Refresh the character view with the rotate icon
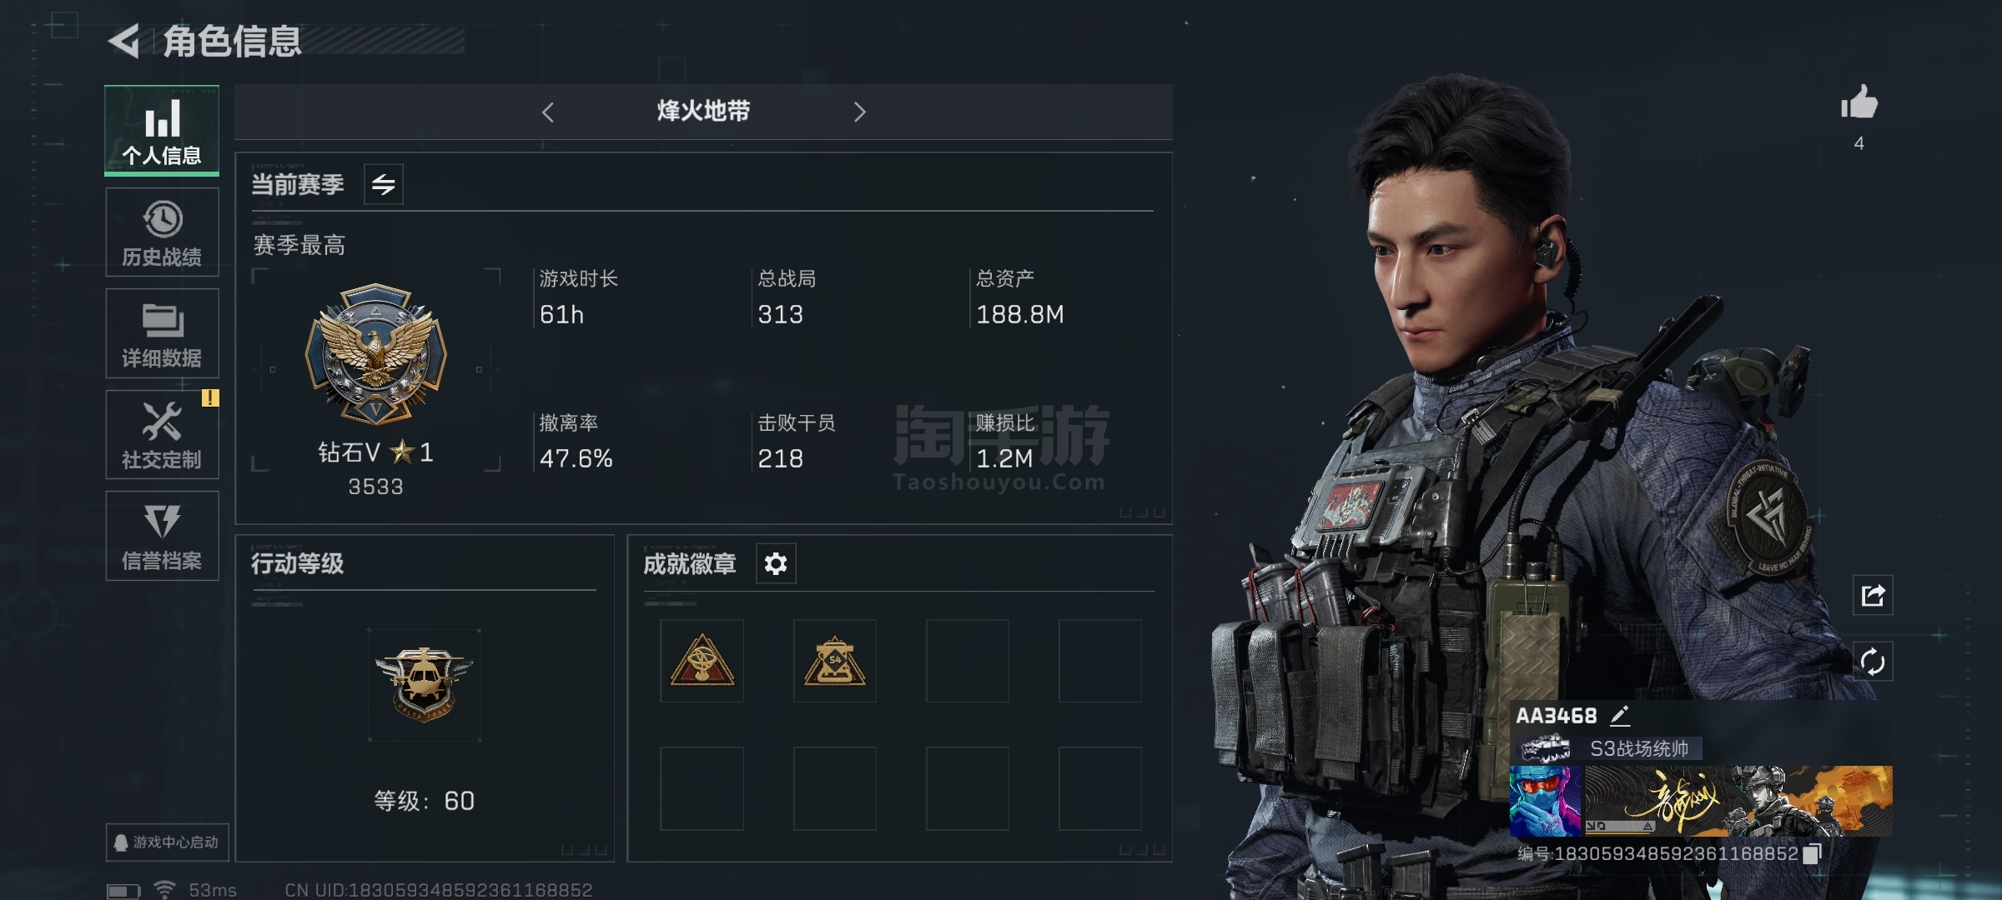 [x=1873, y=662]
